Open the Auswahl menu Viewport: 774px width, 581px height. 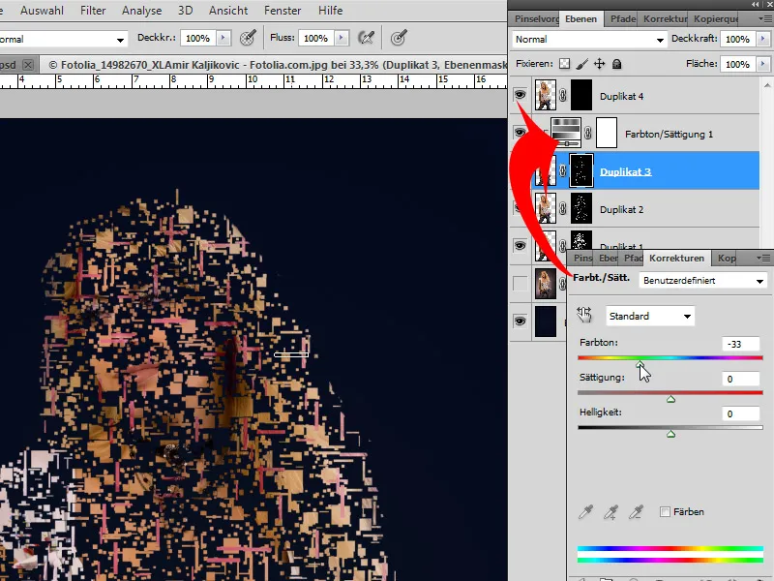click(x=42, y=11)
